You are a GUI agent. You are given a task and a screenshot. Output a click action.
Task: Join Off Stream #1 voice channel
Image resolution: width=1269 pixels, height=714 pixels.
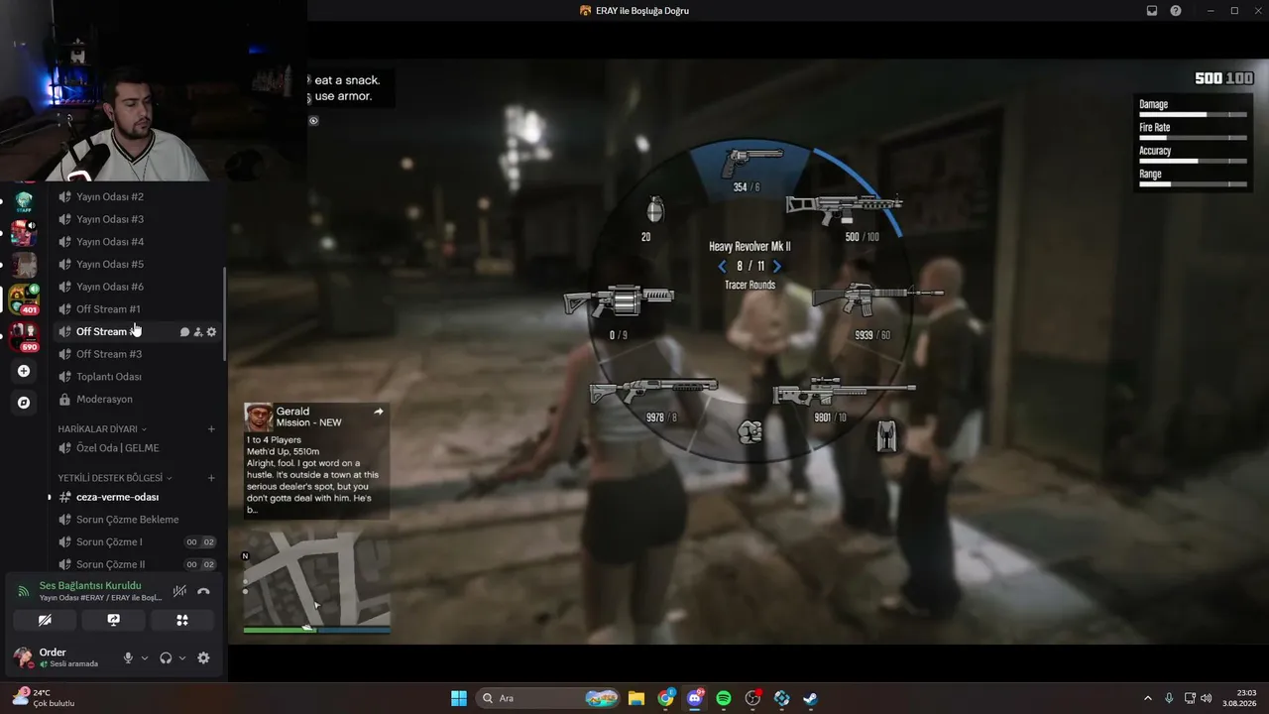137,309
